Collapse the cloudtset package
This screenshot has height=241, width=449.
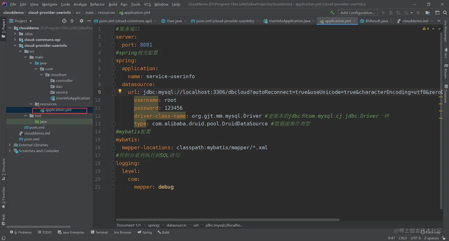(42, 75)
